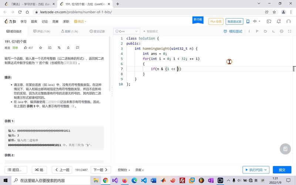Screen dimensions: 296x185
Task: Toggle the 智能模式 smart mode
Action: point(151,31)
